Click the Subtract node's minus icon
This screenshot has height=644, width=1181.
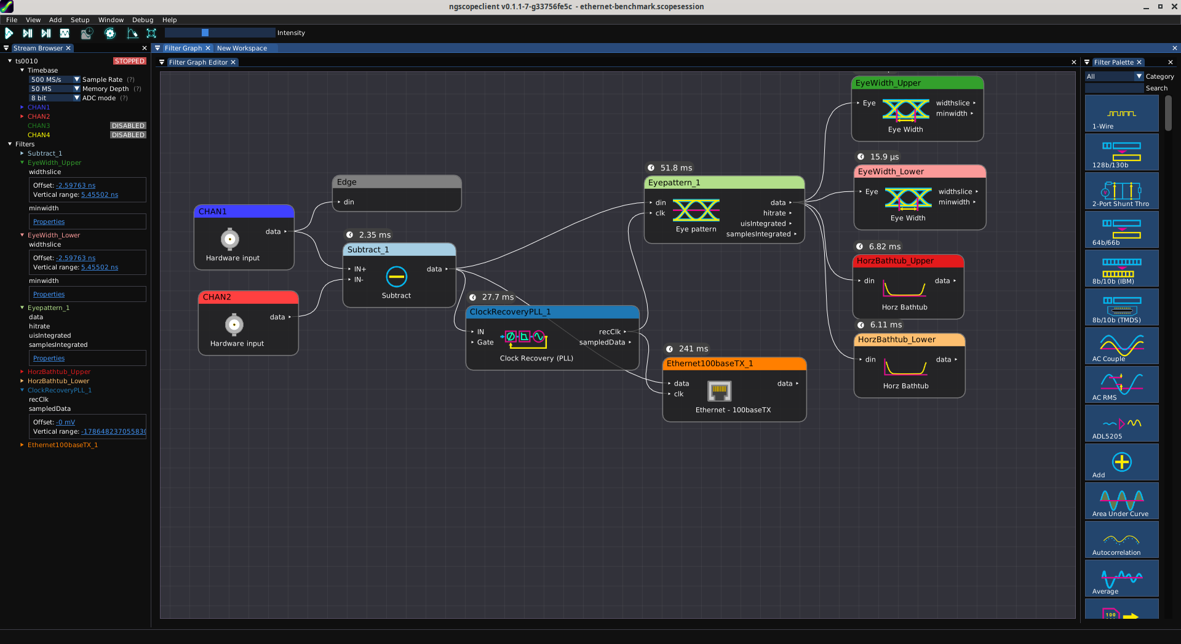[x=396, y=277]
